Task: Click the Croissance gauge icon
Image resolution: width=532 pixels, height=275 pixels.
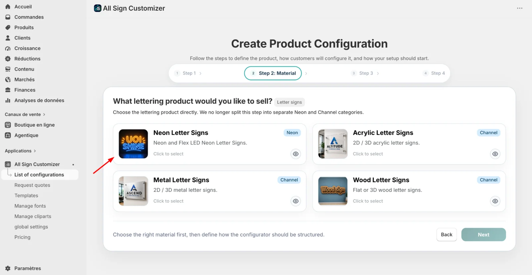Action: [8, 48]
